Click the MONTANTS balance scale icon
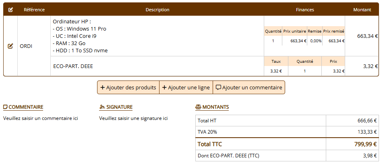Image resolution: width=381 pixels, height=163 pixels. pyautogui.click(x=198, y=107)
